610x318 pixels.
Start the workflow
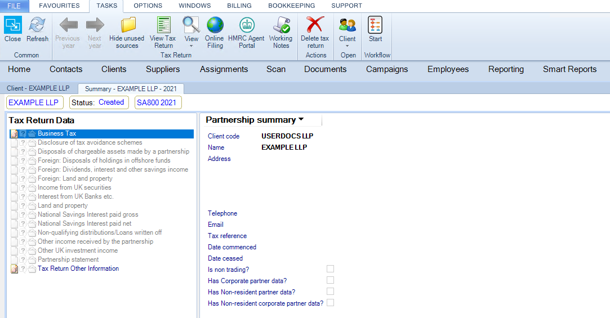(x=376, y=29)
